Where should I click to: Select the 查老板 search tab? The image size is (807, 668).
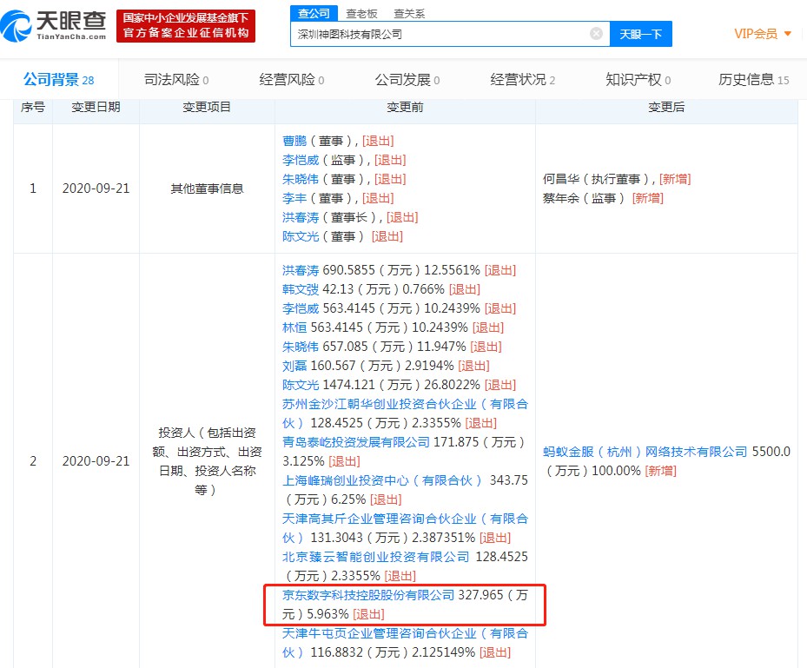[361, 14]
